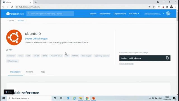The width and height of the screenshot is (179, 101).
Task: Open Google Chrome from the taskbar
Action: point(87,98)
